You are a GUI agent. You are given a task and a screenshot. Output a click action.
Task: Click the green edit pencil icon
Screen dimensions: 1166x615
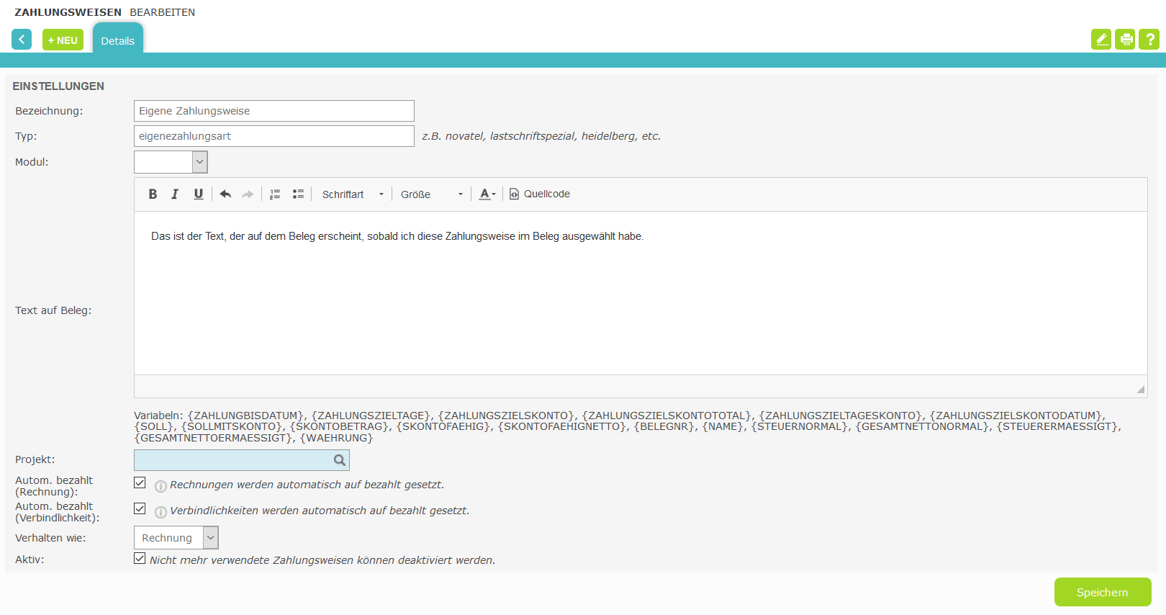pos(1101,39)
